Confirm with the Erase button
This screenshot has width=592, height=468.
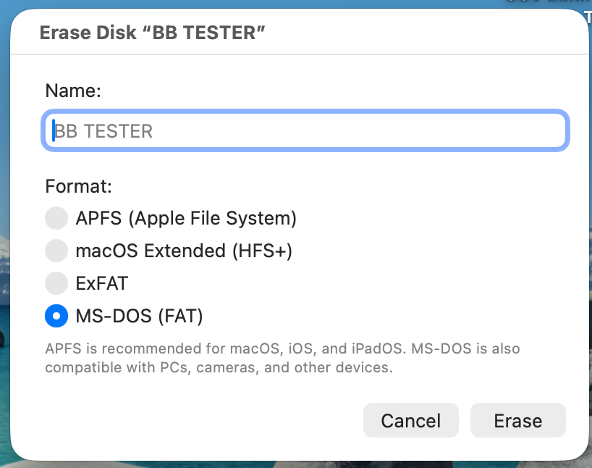(517, 421)
